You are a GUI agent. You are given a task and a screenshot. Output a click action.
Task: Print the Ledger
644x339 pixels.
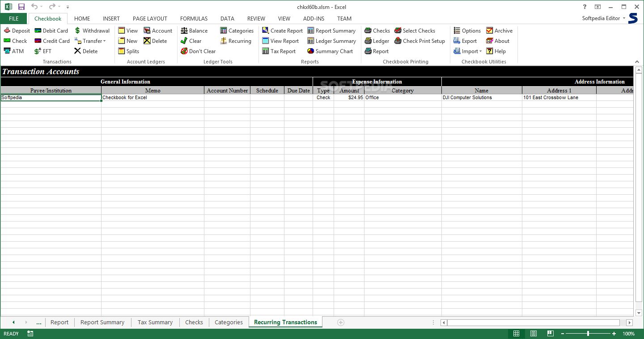tap(377, 41)
